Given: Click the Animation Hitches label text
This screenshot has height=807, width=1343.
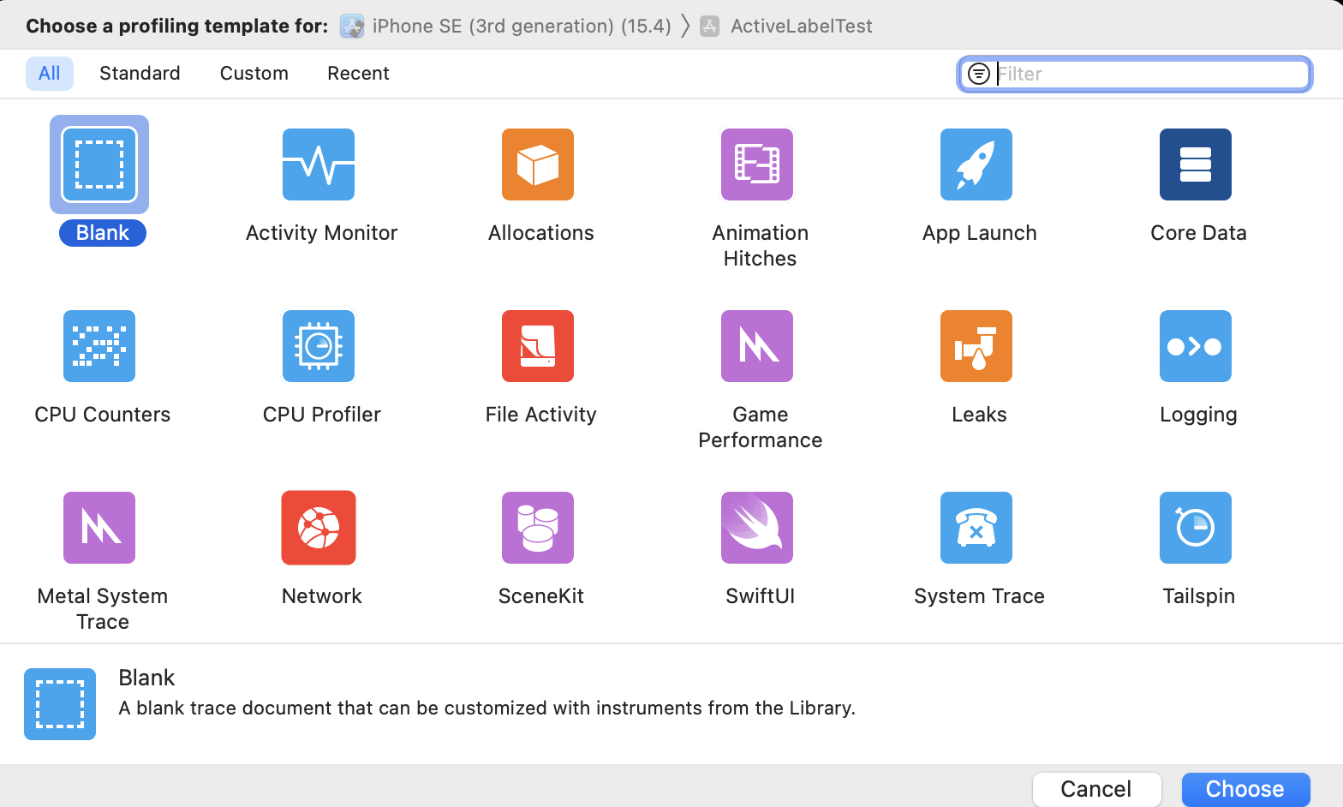Looking at the screenshot, I should [x=761, y=246].
